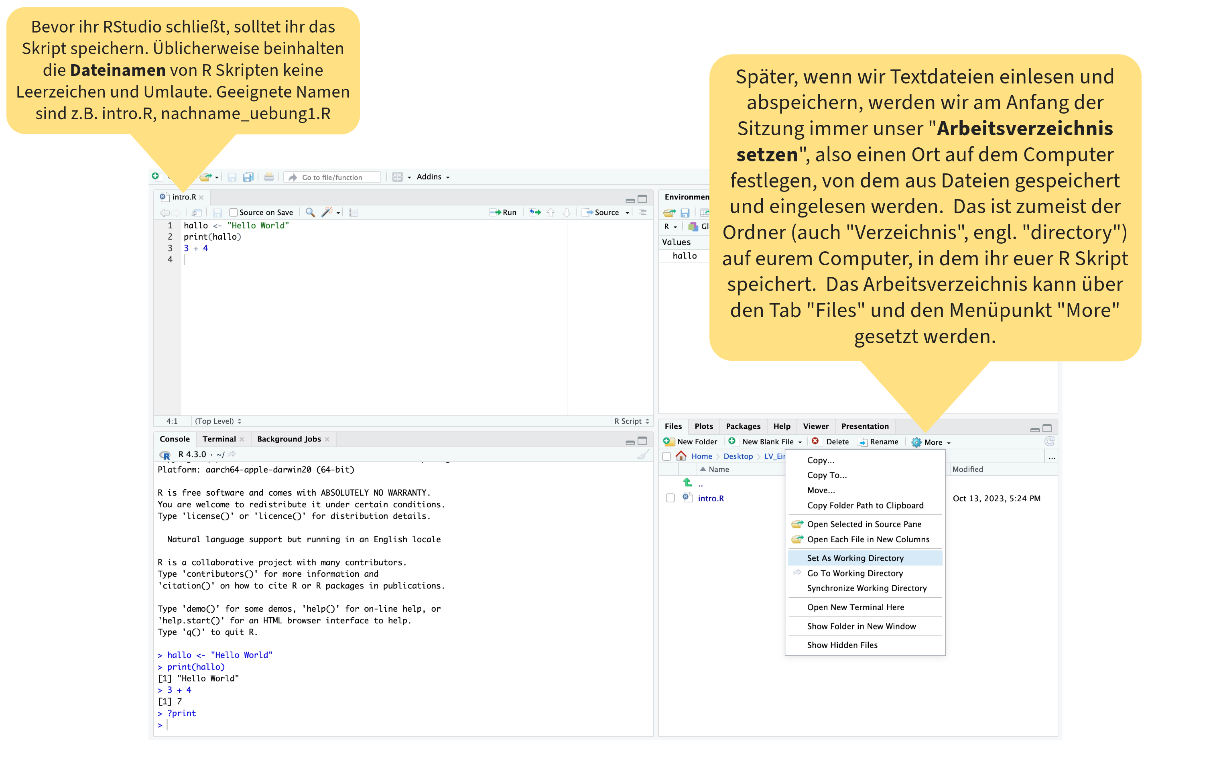
Task: Click the compile report notebook icon
Action: [x=354, y=212]
